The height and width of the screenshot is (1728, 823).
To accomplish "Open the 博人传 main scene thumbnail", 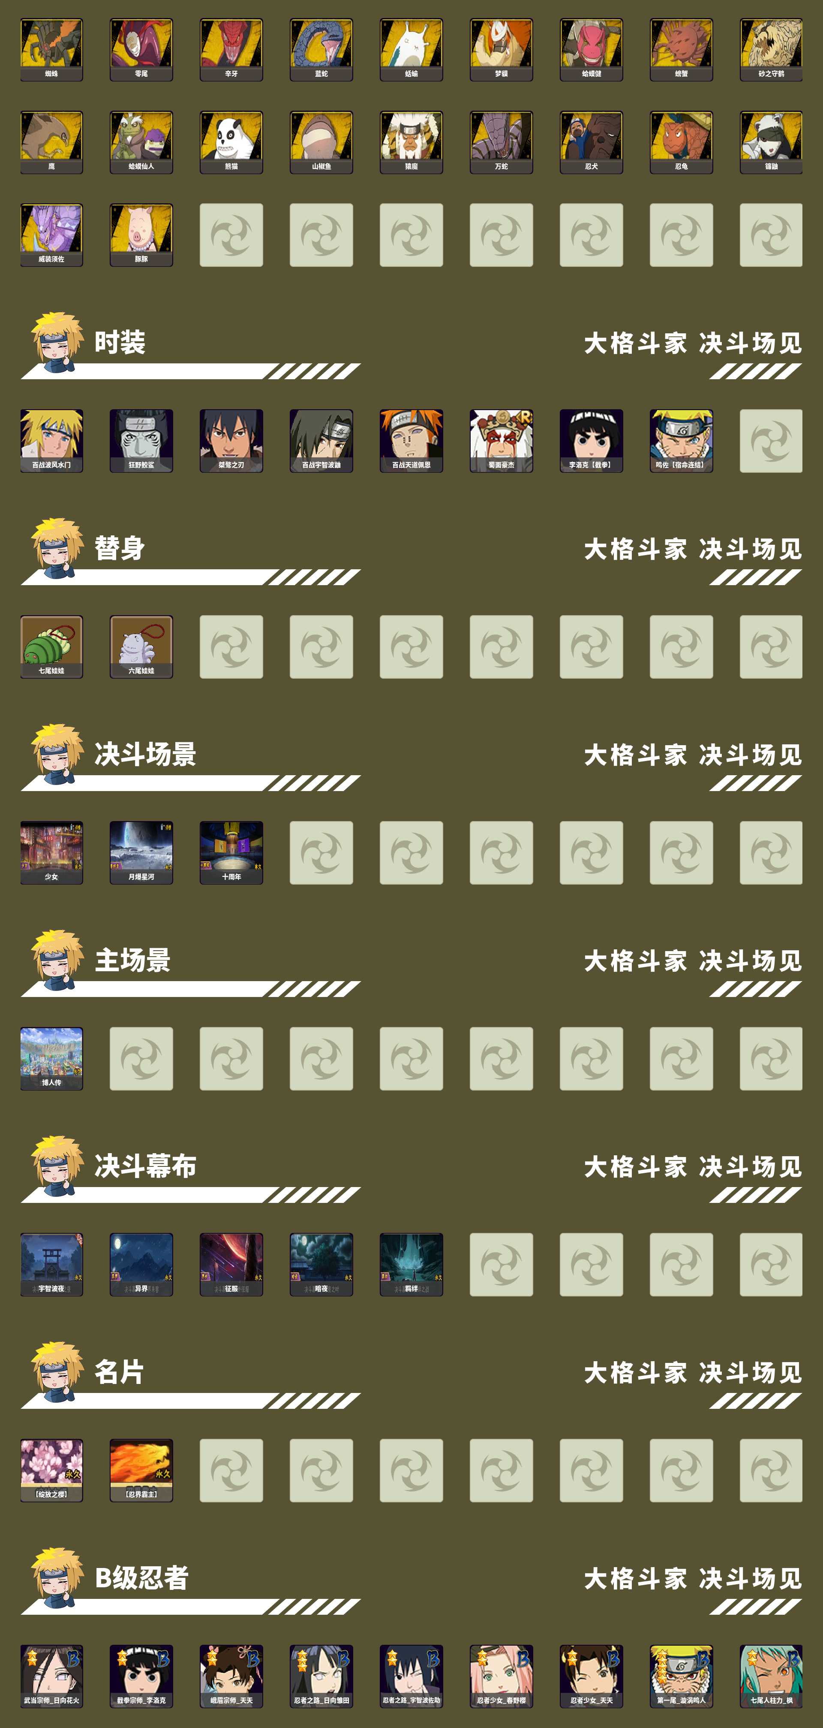I will pyautogui.click(x=51, y=1058).
